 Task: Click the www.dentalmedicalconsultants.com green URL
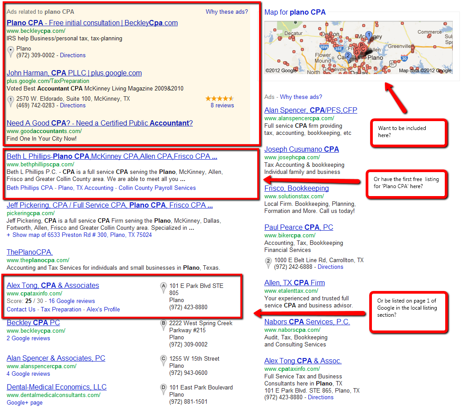tap(53, 395)
